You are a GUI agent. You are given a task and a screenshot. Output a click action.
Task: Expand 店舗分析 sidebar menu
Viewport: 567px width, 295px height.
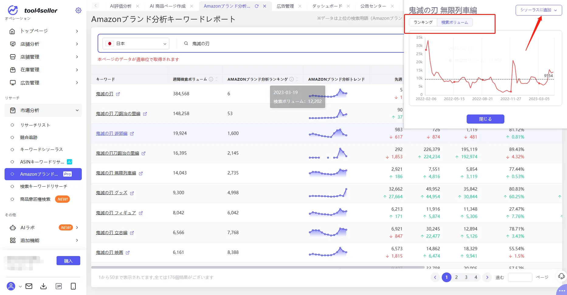(43, 44)
